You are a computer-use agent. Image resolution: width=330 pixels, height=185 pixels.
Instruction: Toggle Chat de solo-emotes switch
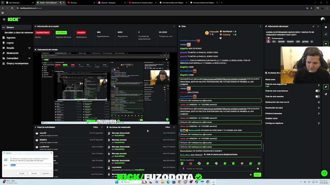click(x=318, y=96)
